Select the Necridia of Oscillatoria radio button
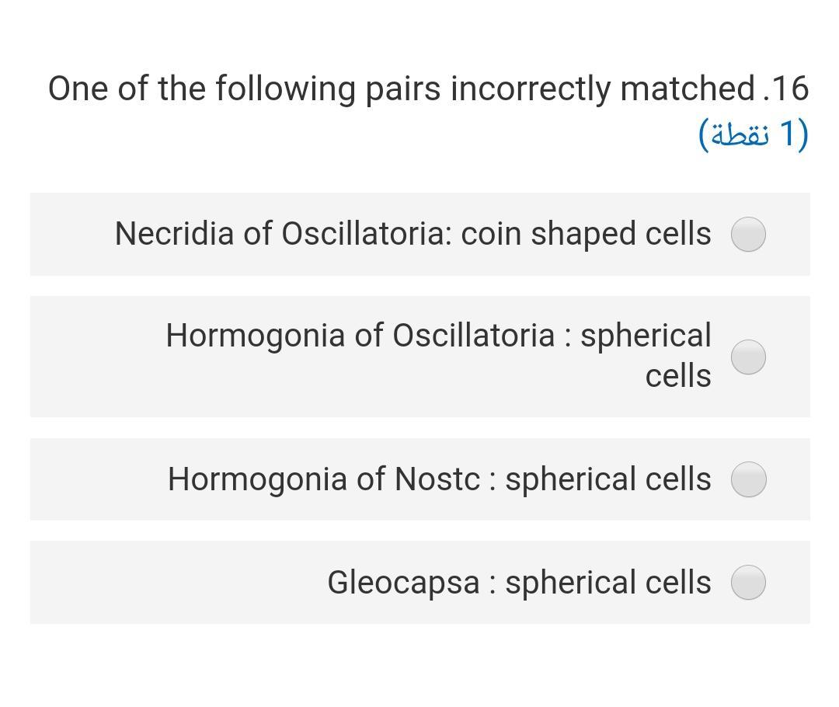The image size is (839, 707). coord(748,234)
